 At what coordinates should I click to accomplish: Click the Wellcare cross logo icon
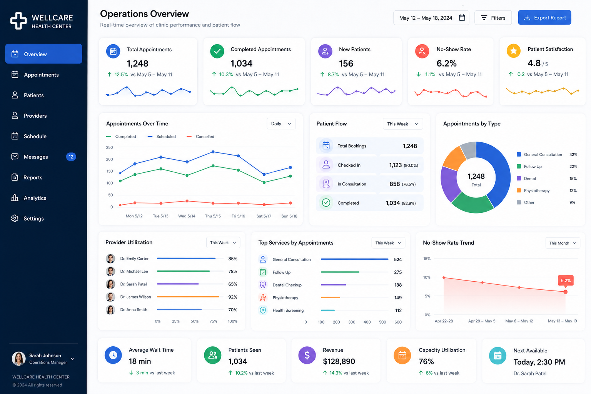coord(18,20)
